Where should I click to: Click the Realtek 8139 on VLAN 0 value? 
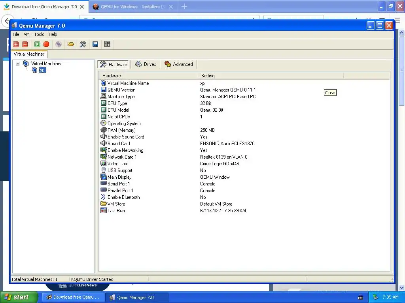tap(224, 157)
